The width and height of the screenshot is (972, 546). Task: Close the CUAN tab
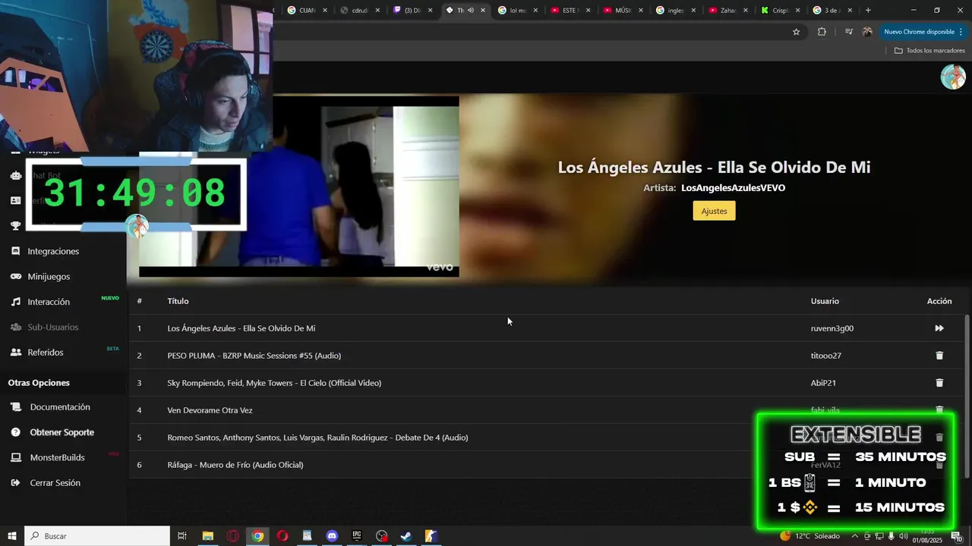(x=325, y=10)
